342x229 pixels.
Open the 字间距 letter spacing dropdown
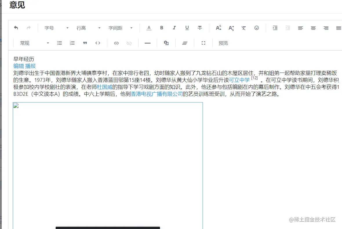pyautogui.click(x=120, y=28)
